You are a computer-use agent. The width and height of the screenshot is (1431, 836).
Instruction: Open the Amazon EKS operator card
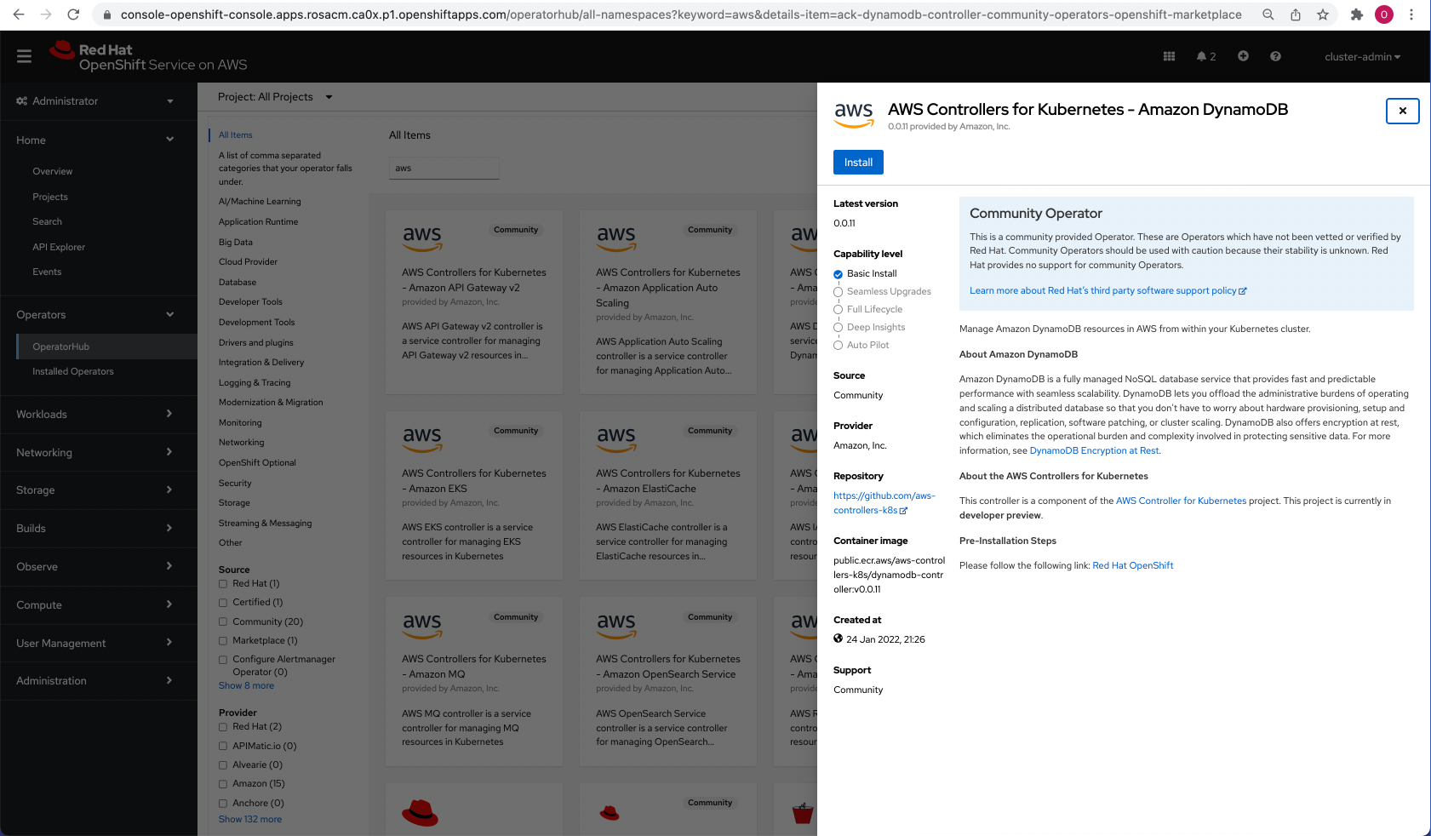coord(474,495)
